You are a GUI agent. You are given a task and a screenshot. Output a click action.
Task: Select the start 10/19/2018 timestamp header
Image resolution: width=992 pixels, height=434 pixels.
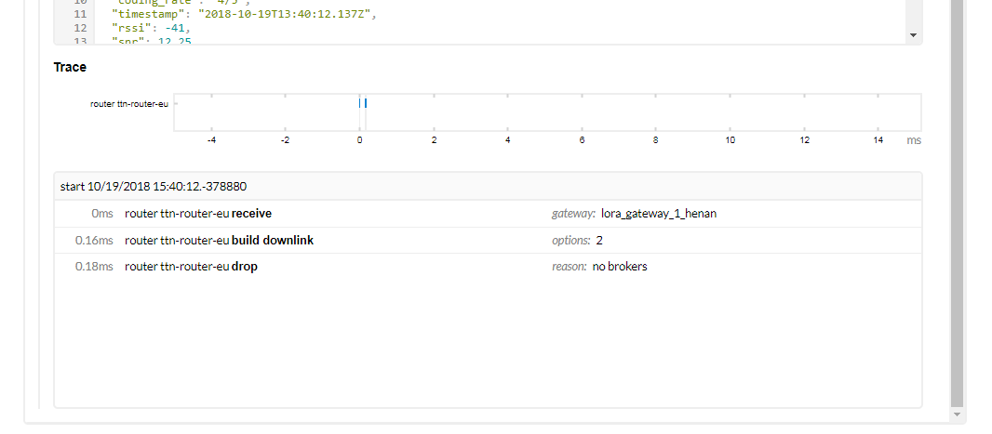tap(154, 187)
